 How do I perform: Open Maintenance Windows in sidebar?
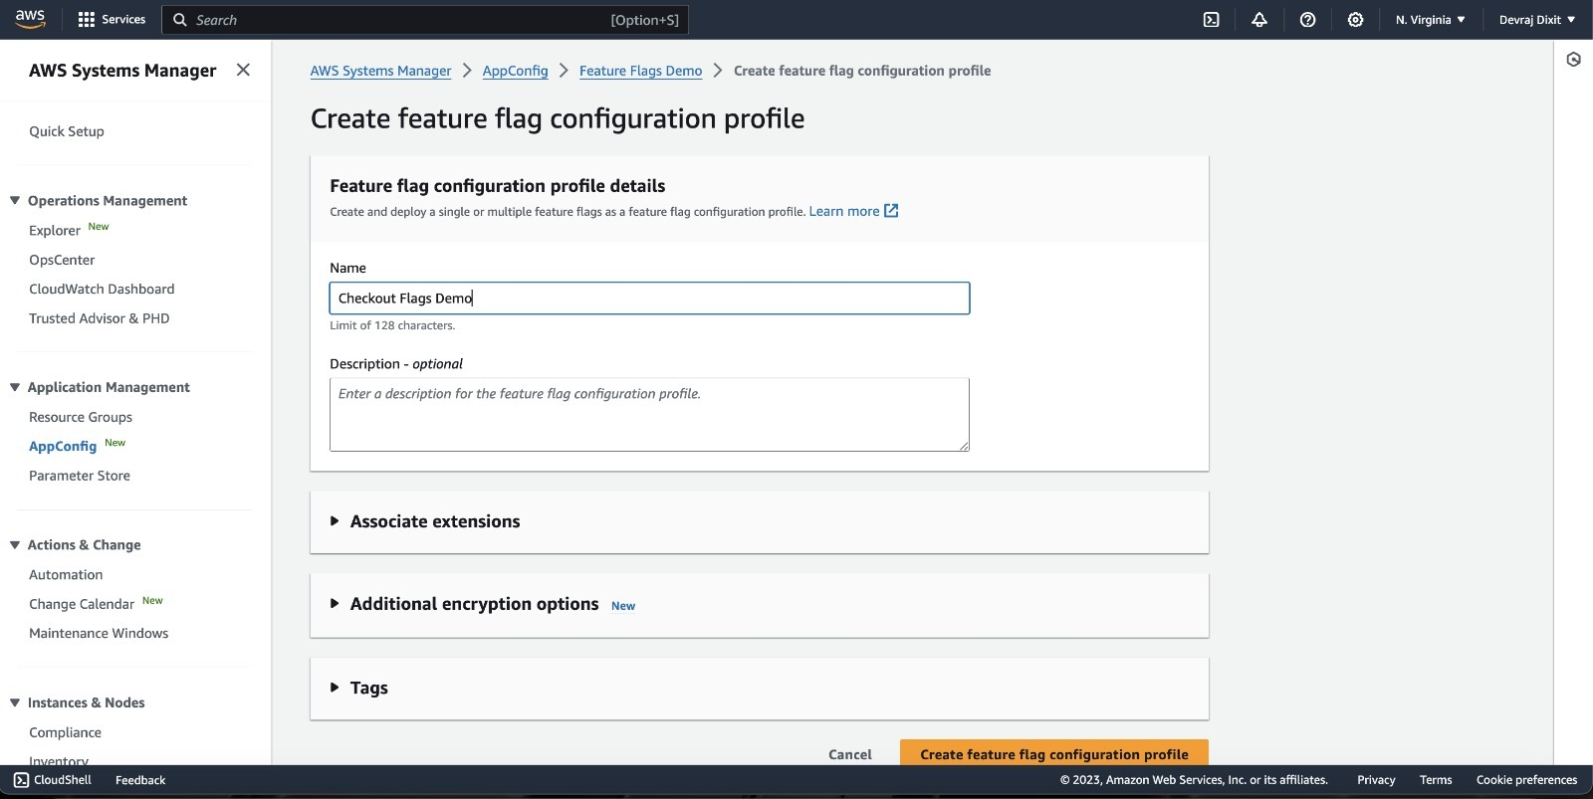point(99,633)
